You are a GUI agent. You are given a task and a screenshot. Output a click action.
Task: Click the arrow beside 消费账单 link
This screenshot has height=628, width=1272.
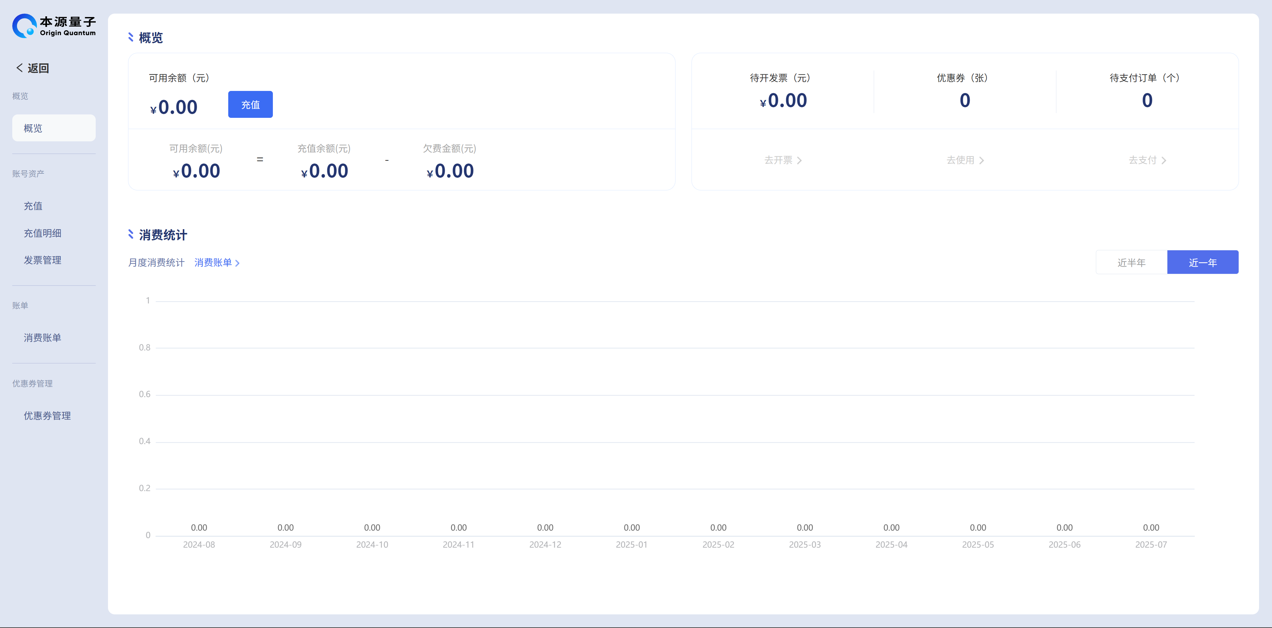(237, 263)
